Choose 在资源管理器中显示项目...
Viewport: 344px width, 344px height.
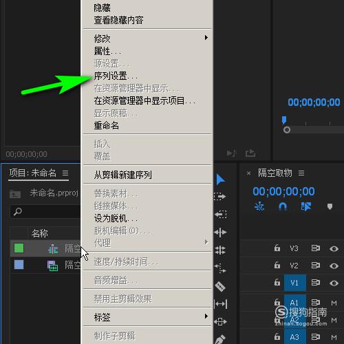[147, 100]
